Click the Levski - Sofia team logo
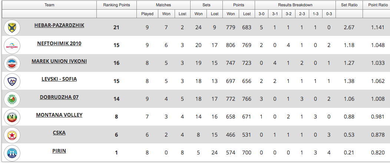Viewport: 390px width, 163px height. pyautogui.click(x=12, y=81)
